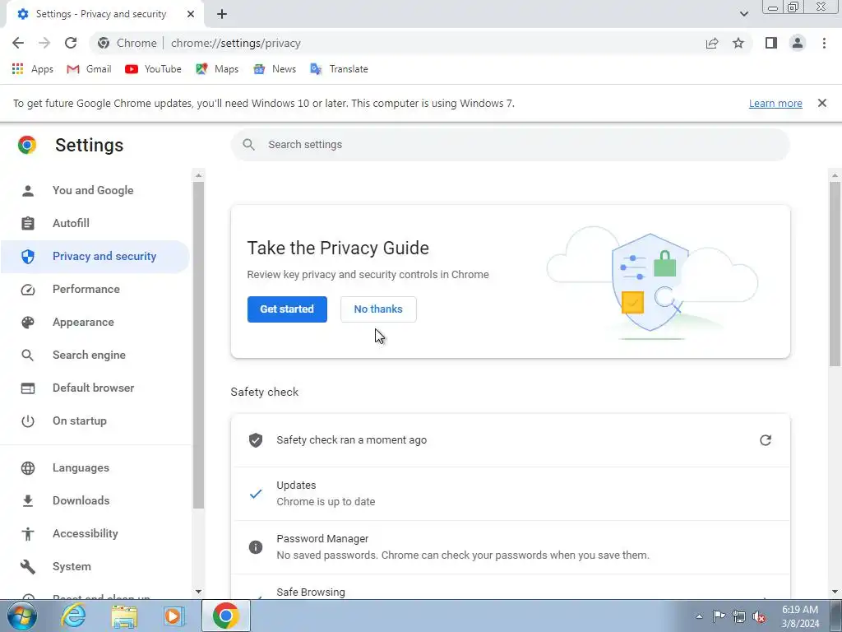Launch Internet Explorer from taskbar
Screen dimensions: 842x632
click(x=73, y=616)
